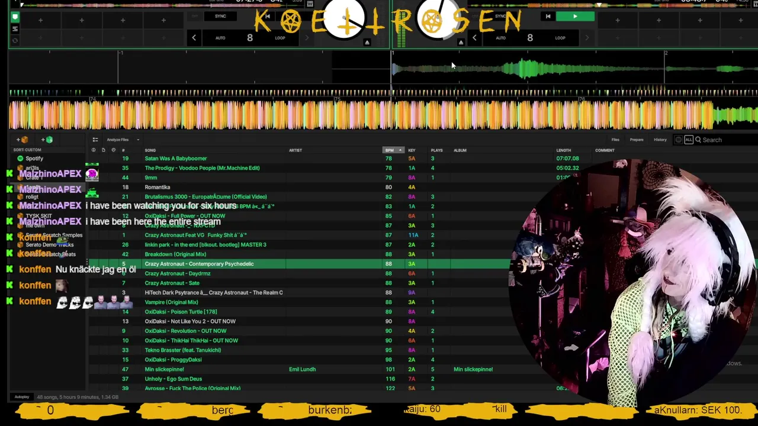Viewport: 758px width, 426px height.
Task: Select OxiDaksi - Poison Turtle [178]
Action: (x=181, y=312)
